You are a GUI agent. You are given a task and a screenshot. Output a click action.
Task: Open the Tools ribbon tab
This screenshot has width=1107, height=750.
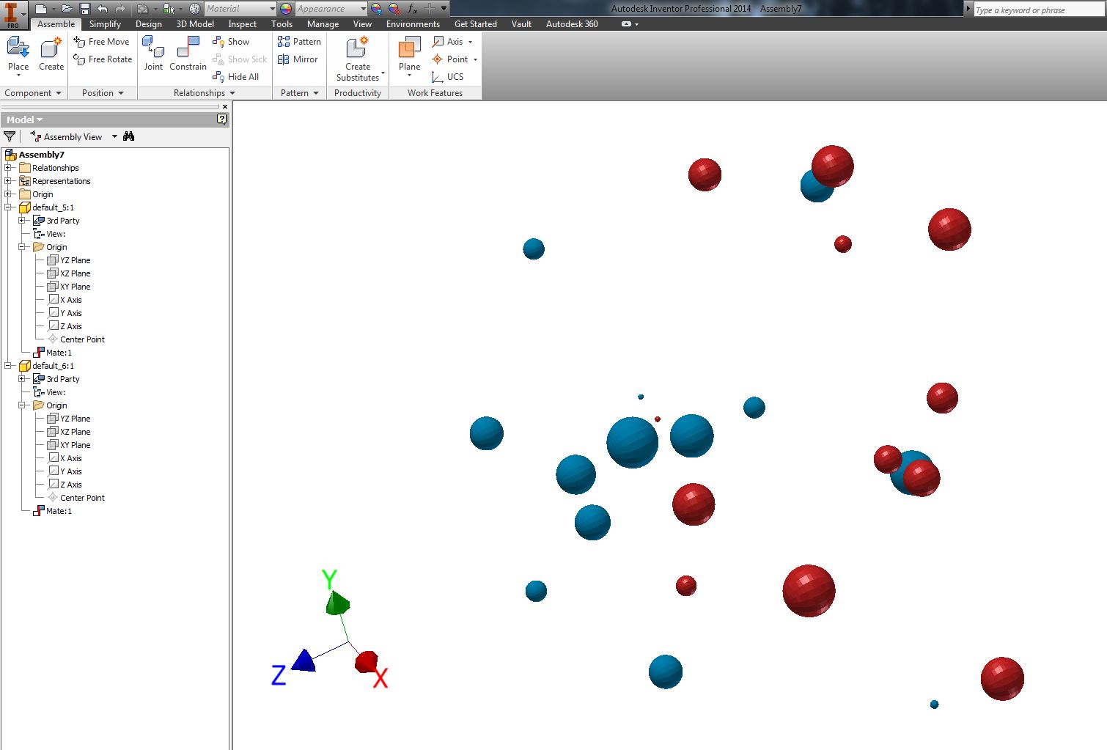tap(282, 24)
